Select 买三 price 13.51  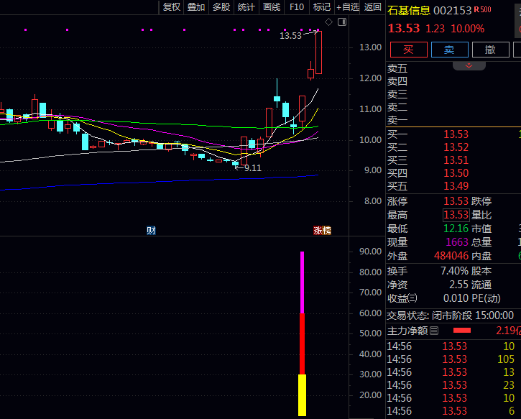coord(456,160)
